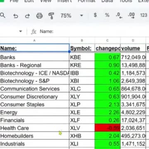
Task: Click the Biotechnology - S&P cell
Action: (x=34, y=81)
